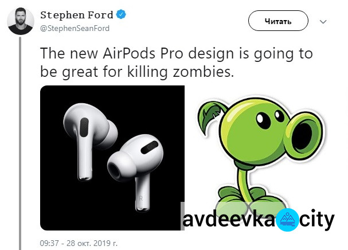Click the 'avdeevka' watermark text
Image resolution: width=348 pixels, height=250 pixels.
click(x=229, y=220)
